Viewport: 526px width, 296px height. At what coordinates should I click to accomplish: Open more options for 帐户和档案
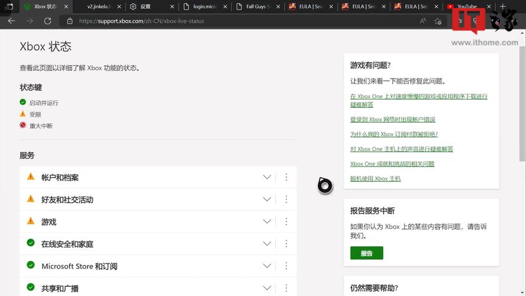[x=286, y=177]
